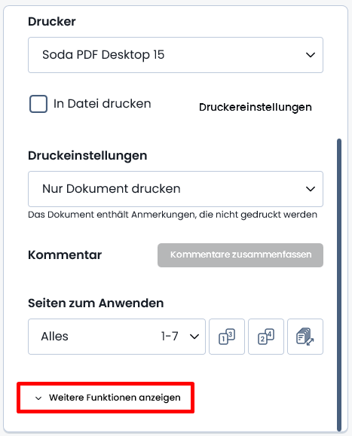Click the 'Nur Dokument drucken' option text
This screenshot has width=352, height=436.
point(112,189)
